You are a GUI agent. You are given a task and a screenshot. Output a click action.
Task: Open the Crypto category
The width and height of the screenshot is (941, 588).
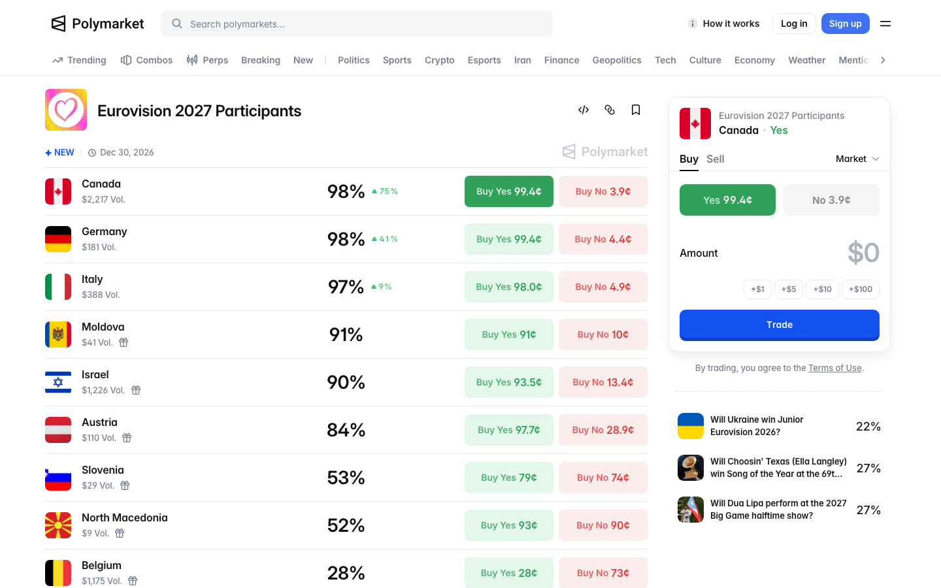pyautogui.click(x=440, y=60)
